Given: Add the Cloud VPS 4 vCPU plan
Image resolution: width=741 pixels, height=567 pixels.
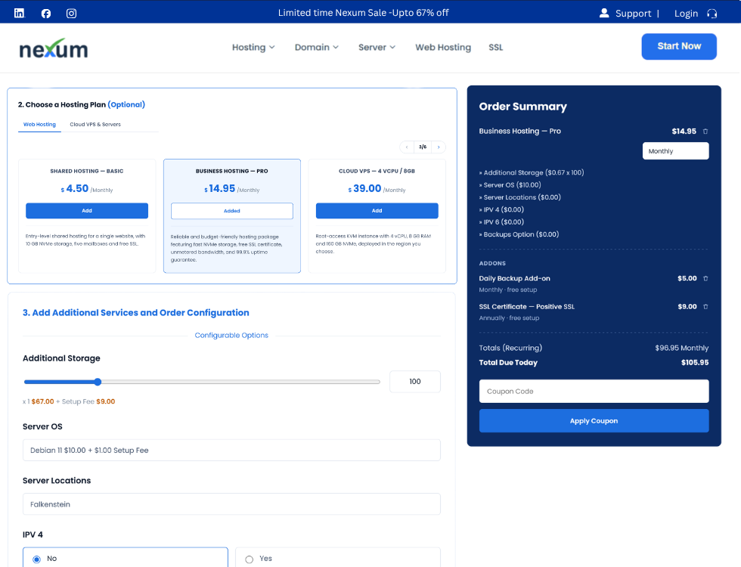Looking at the screenshot, I should (377, 211).
